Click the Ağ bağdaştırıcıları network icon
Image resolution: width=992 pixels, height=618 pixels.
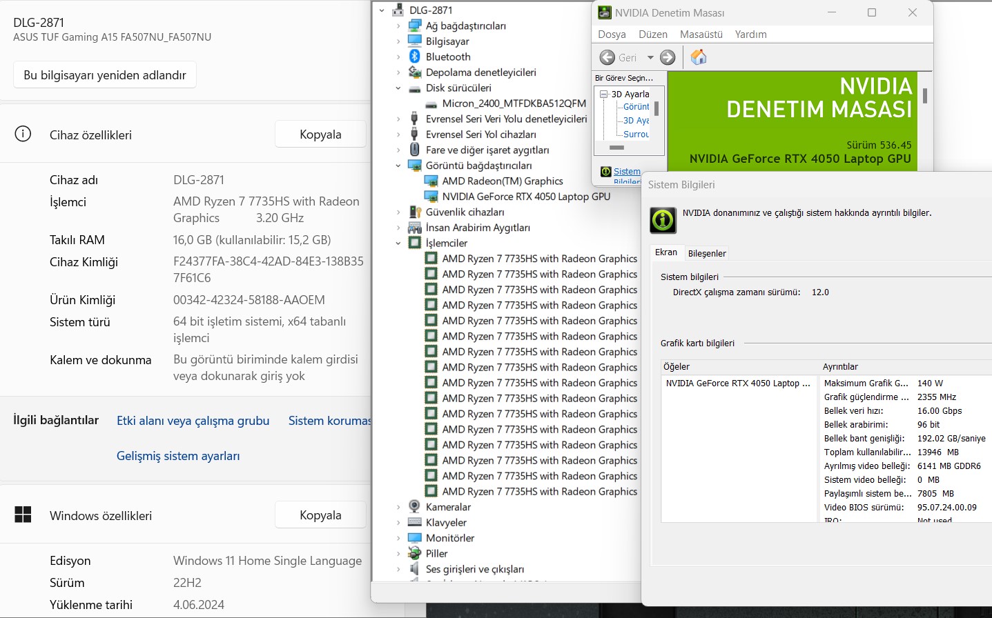(415, 26)
